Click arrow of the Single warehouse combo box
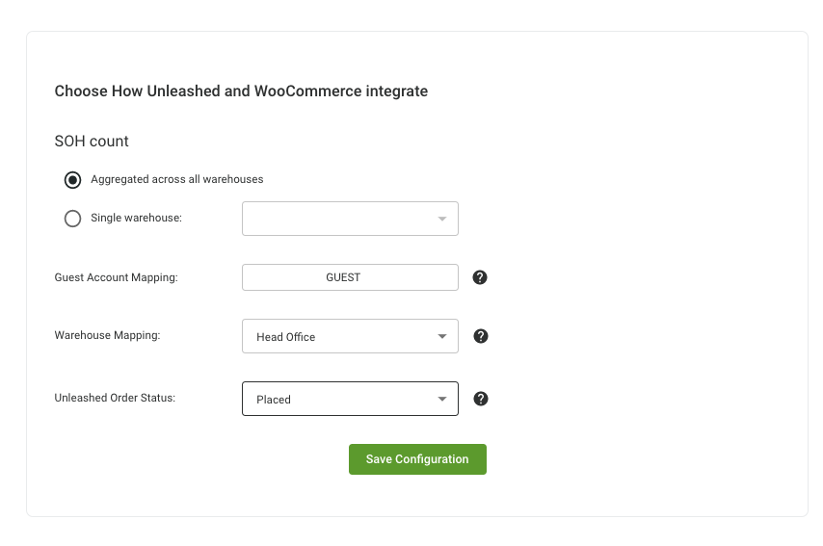Image resolution: width=823 pixels, height=546 pixels. [x=442, y=219]
